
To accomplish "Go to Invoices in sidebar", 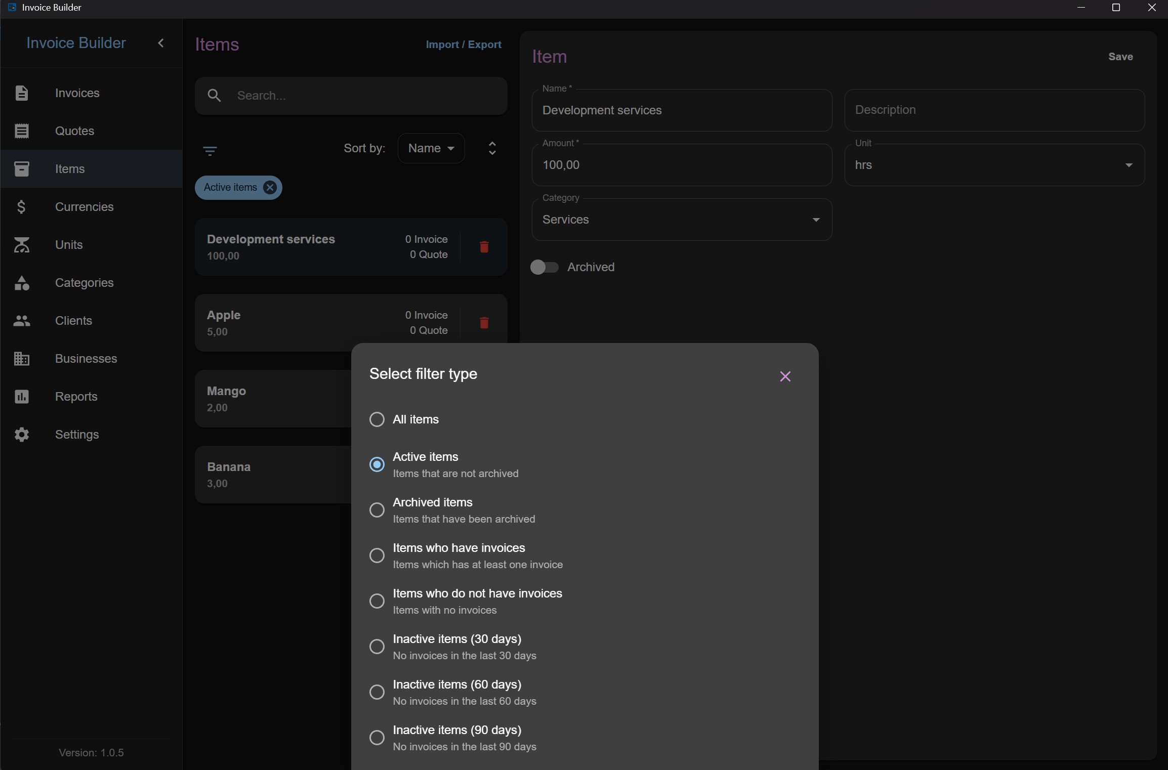I will coord(91,93).
